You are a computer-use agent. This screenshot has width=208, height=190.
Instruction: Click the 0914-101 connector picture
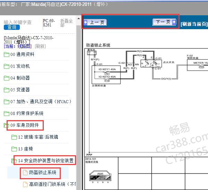point(100,176)
